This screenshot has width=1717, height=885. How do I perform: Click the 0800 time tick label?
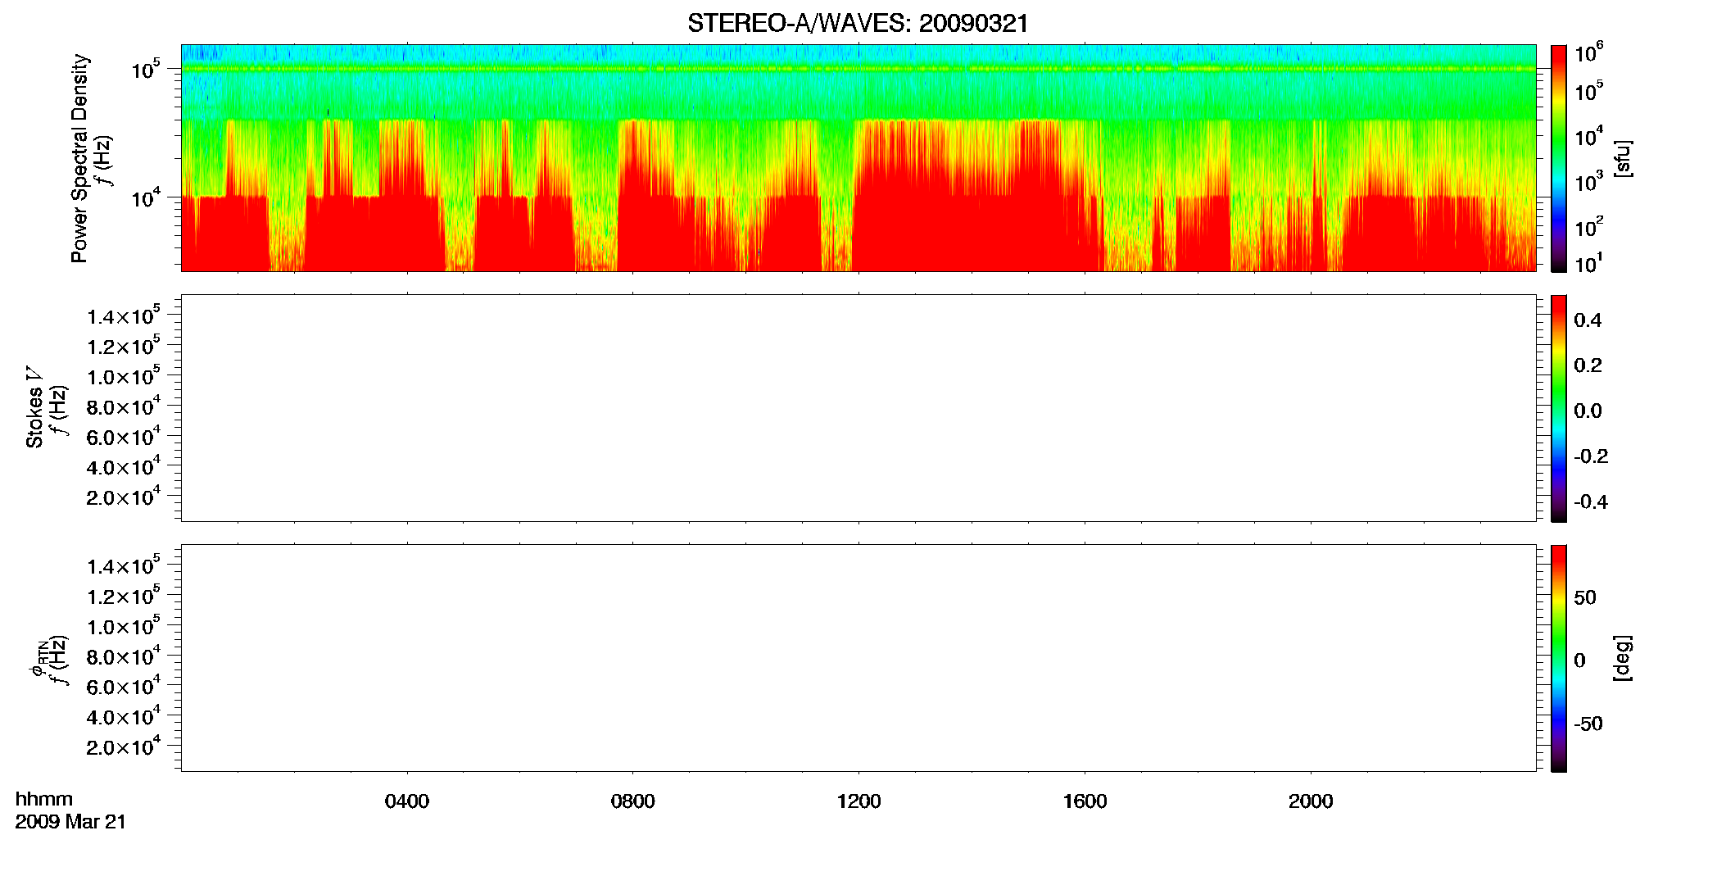633,801
